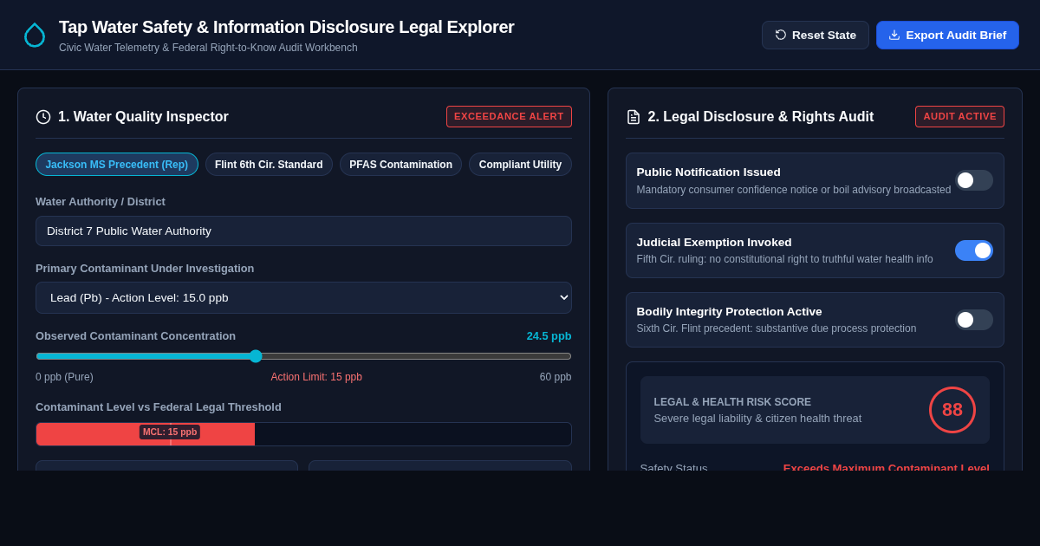Click the water droplet app logo

[x=35, y=35]
